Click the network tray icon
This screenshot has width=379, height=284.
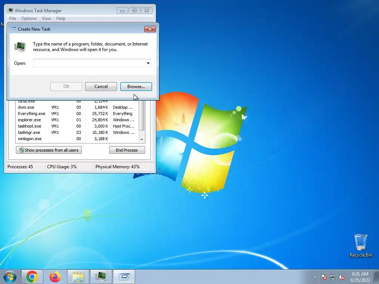333,277
